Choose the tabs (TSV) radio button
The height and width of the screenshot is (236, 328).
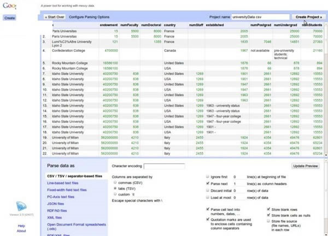[x=115, y=188]
